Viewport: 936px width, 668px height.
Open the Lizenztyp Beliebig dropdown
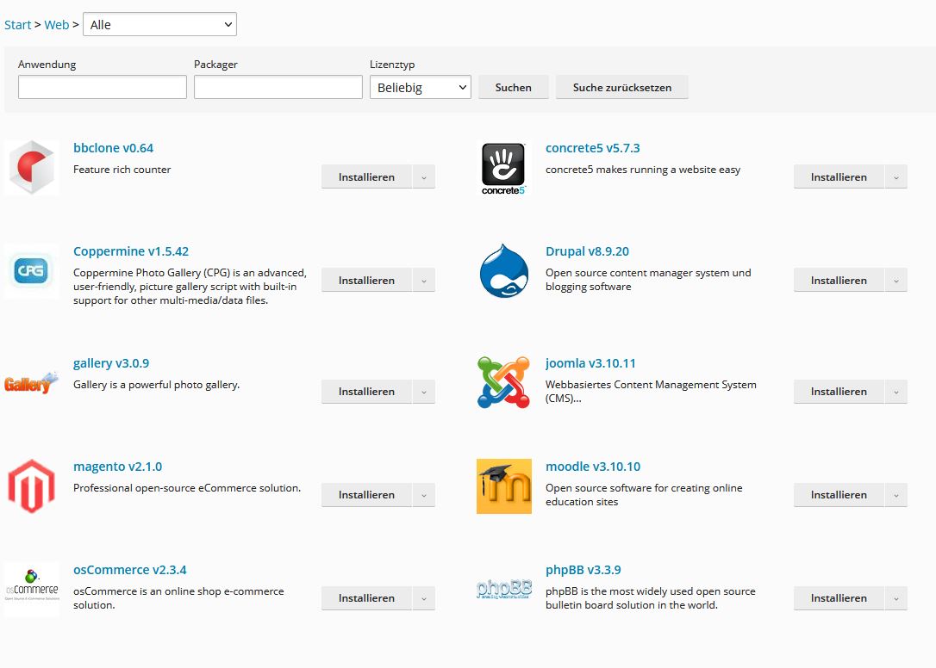(x=421, y=87)
